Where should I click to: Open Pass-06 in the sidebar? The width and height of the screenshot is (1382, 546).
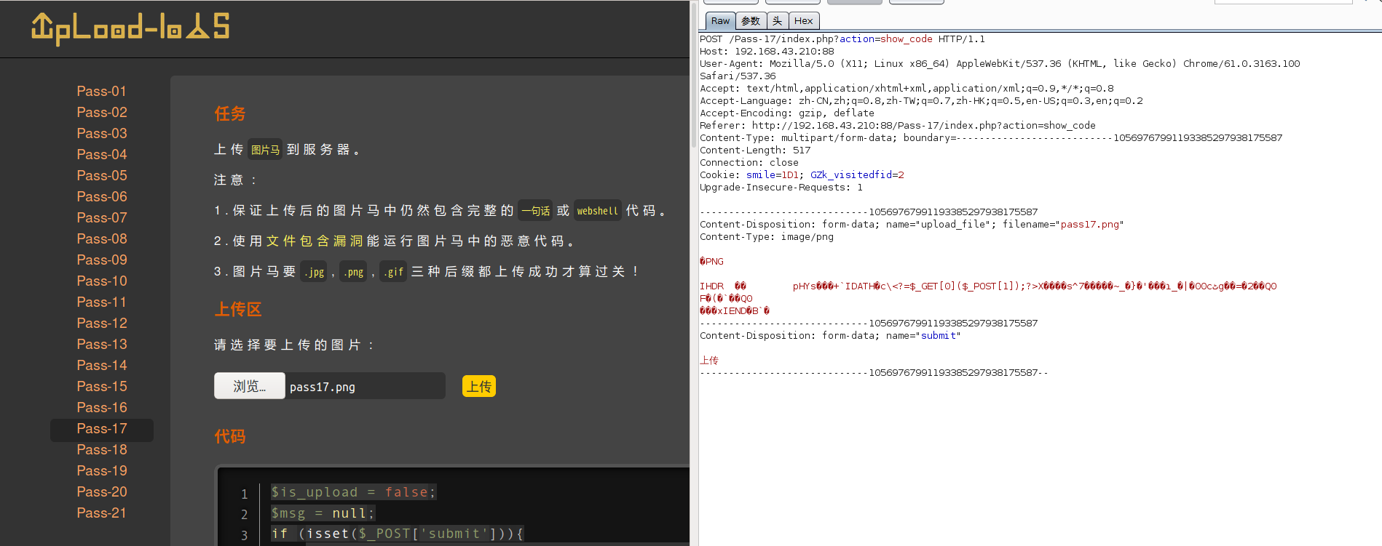[102, 196]
